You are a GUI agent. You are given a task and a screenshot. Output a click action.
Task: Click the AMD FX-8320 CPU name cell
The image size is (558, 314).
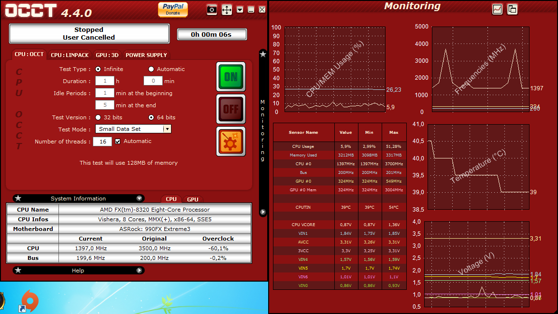coord(155,210)
